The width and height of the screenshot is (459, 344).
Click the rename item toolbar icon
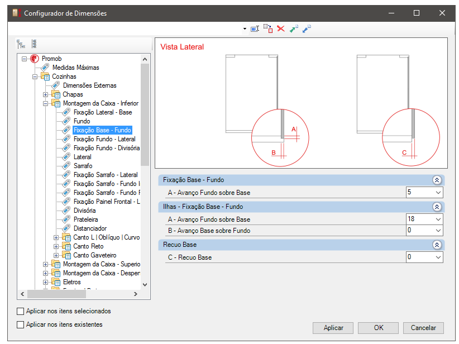(x=255, y=28)
